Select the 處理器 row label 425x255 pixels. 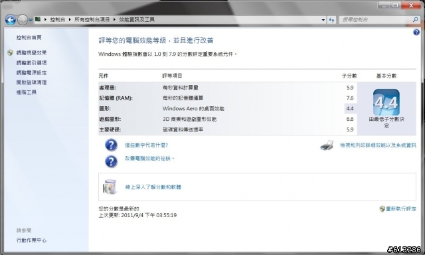pos(108,88)
